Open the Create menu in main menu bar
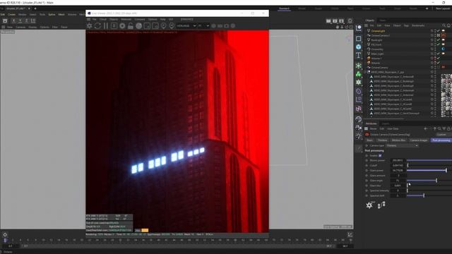452x254 pixels. click(x=11, y=14)
